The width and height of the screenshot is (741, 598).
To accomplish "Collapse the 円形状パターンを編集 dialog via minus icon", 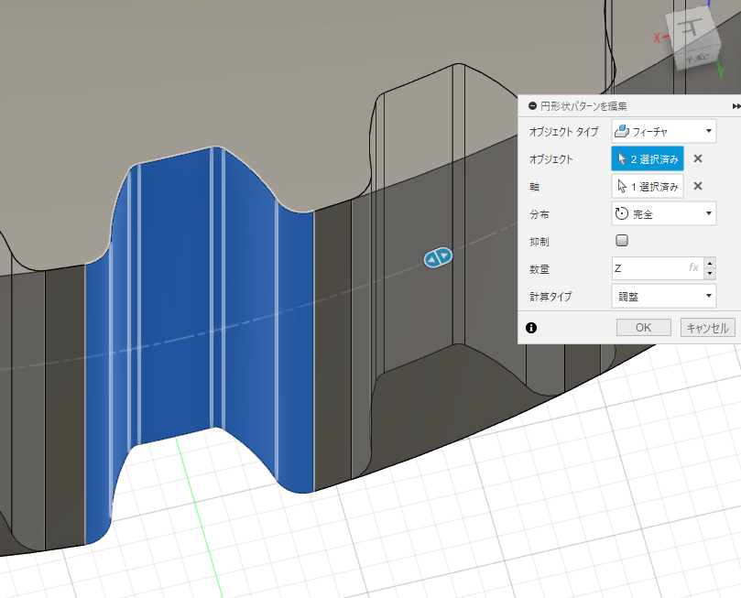I will (531, 107).
